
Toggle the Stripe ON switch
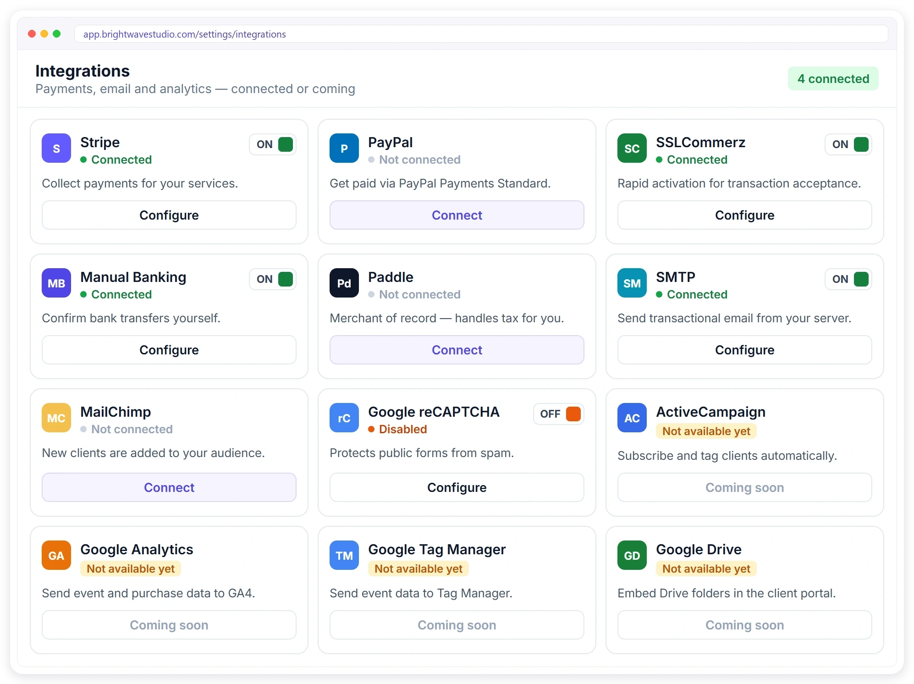coord(273,144)
